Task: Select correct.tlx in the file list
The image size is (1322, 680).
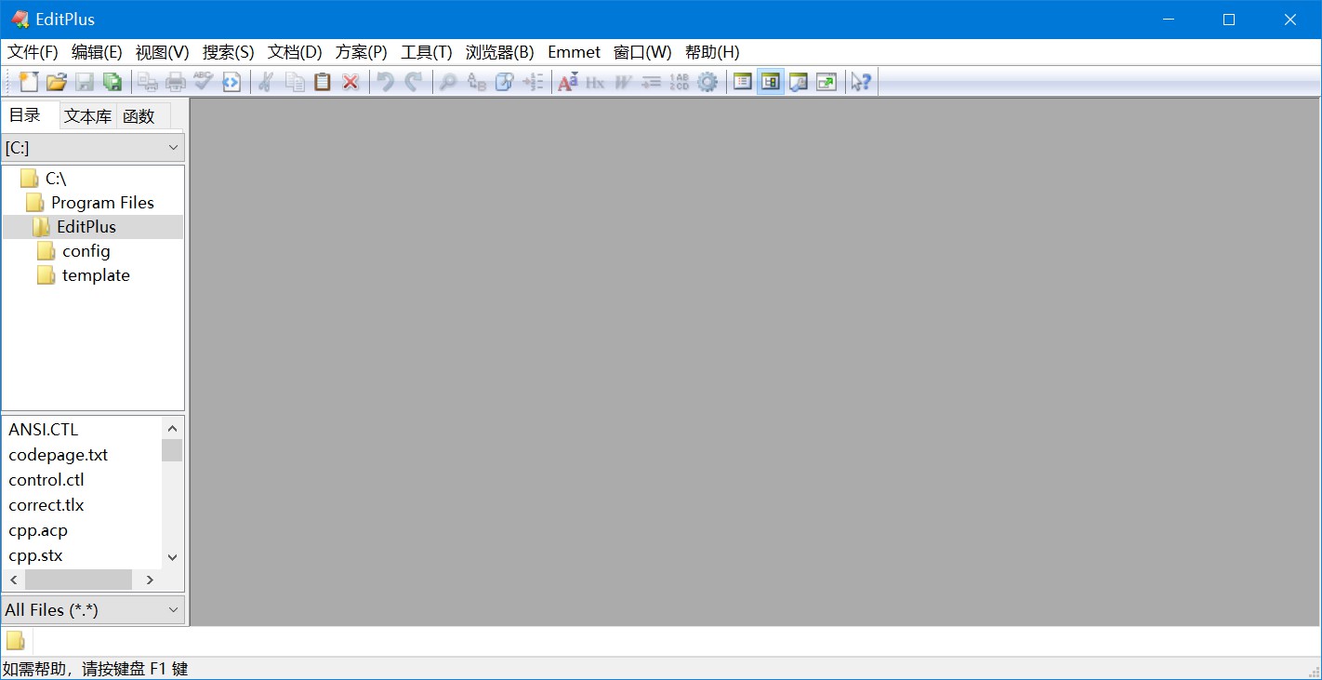Action: click(46, 505)
